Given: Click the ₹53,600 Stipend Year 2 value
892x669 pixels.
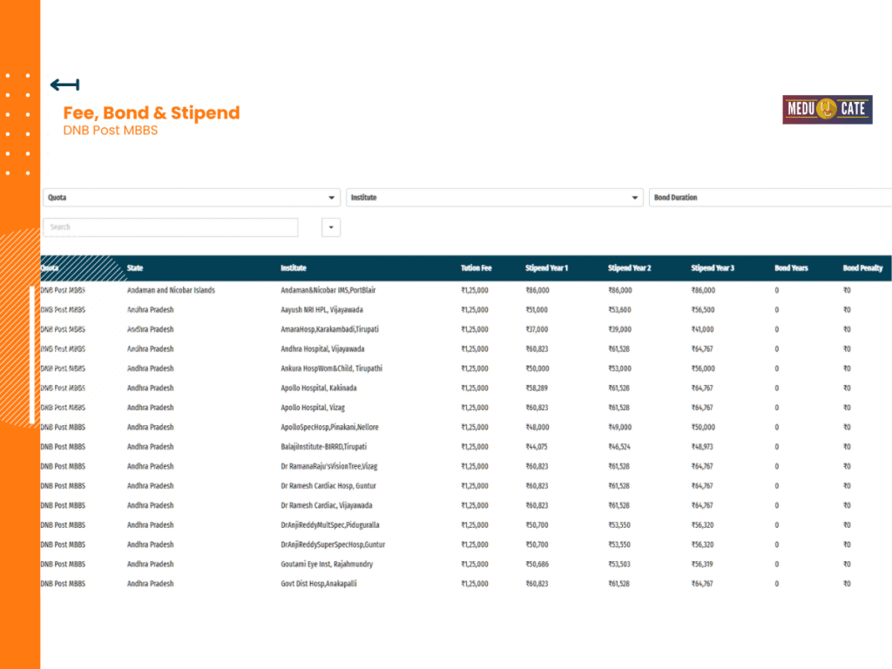Looking at the screenshot, I should point(620,309).
